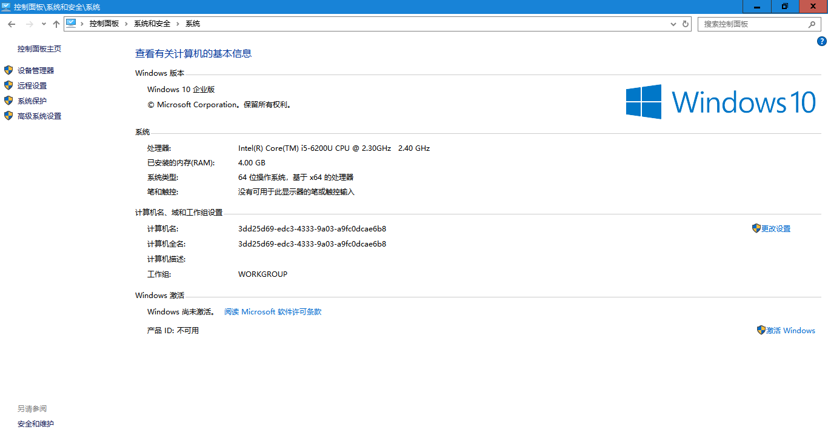This screenshot has width=828, height=441.
Task: Click the computer icon in the address bar
Action: (x=72, y=24)
